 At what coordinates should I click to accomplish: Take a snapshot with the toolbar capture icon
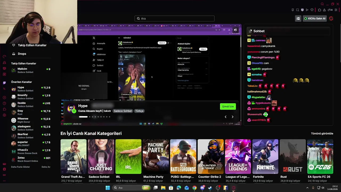298,10
